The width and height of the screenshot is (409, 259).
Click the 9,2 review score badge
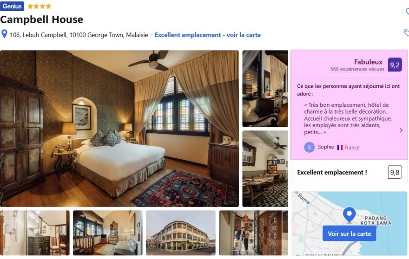(x=395, y=65)
